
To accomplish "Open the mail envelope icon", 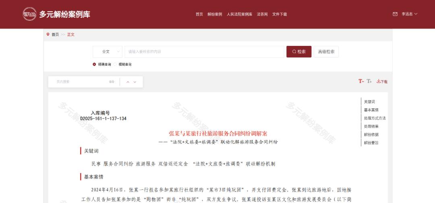I will tap(395, 14).
